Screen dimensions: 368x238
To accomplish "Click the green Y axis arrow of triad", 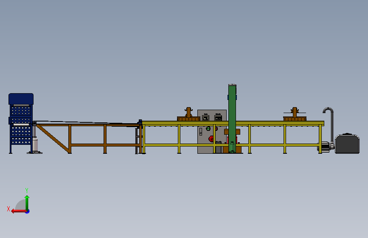I will (x=27, y=202).
